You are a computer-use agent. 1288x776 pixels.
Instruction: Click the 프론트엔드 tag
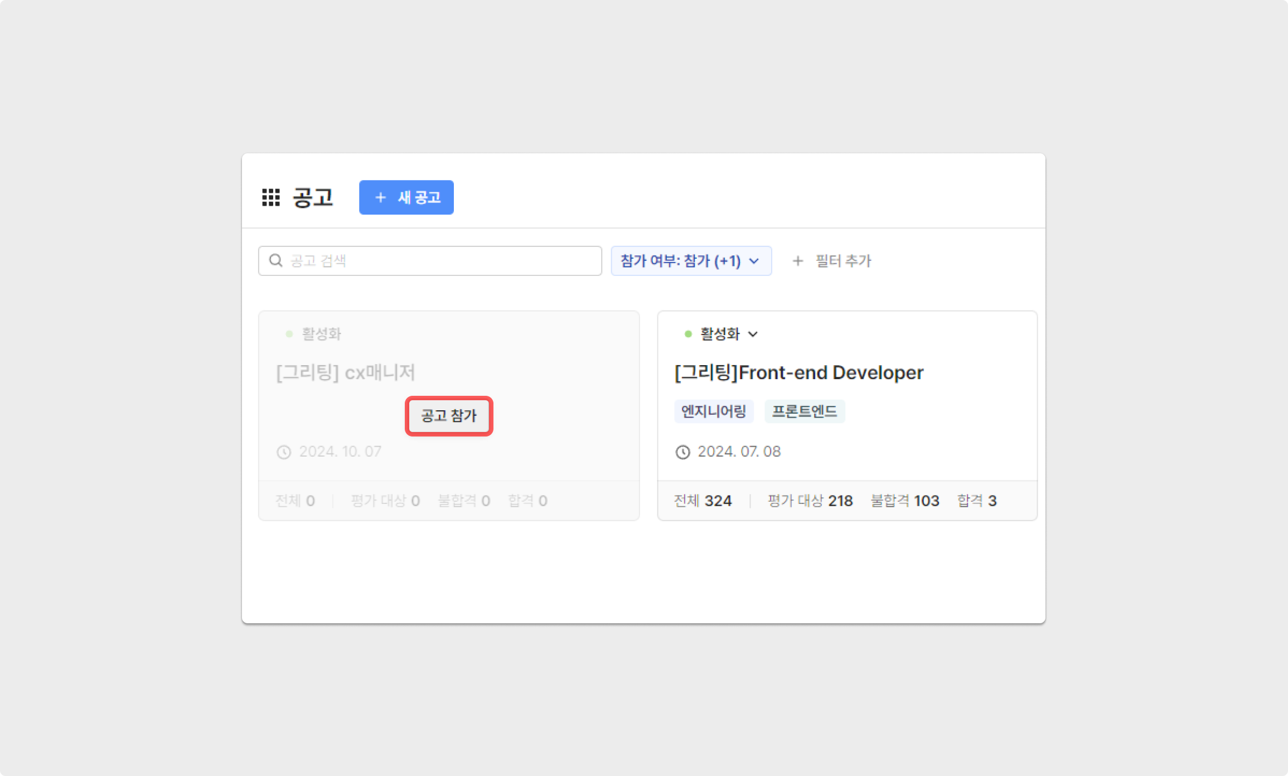pos(804,411)
